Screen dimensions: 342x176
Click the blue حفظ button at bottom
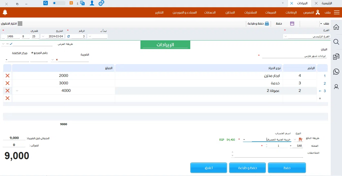pyautogui.click(x=287, y=168)
